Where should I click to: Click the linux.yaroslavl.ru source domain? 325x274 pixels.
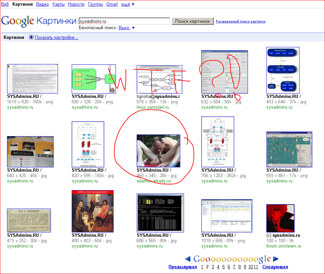pos(152,107)
